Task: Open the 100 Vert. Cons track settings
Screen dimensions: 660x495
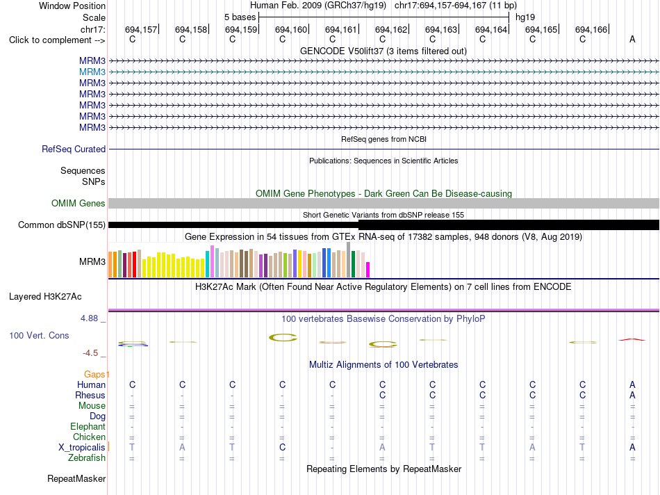Action: [x=39, y=336]
